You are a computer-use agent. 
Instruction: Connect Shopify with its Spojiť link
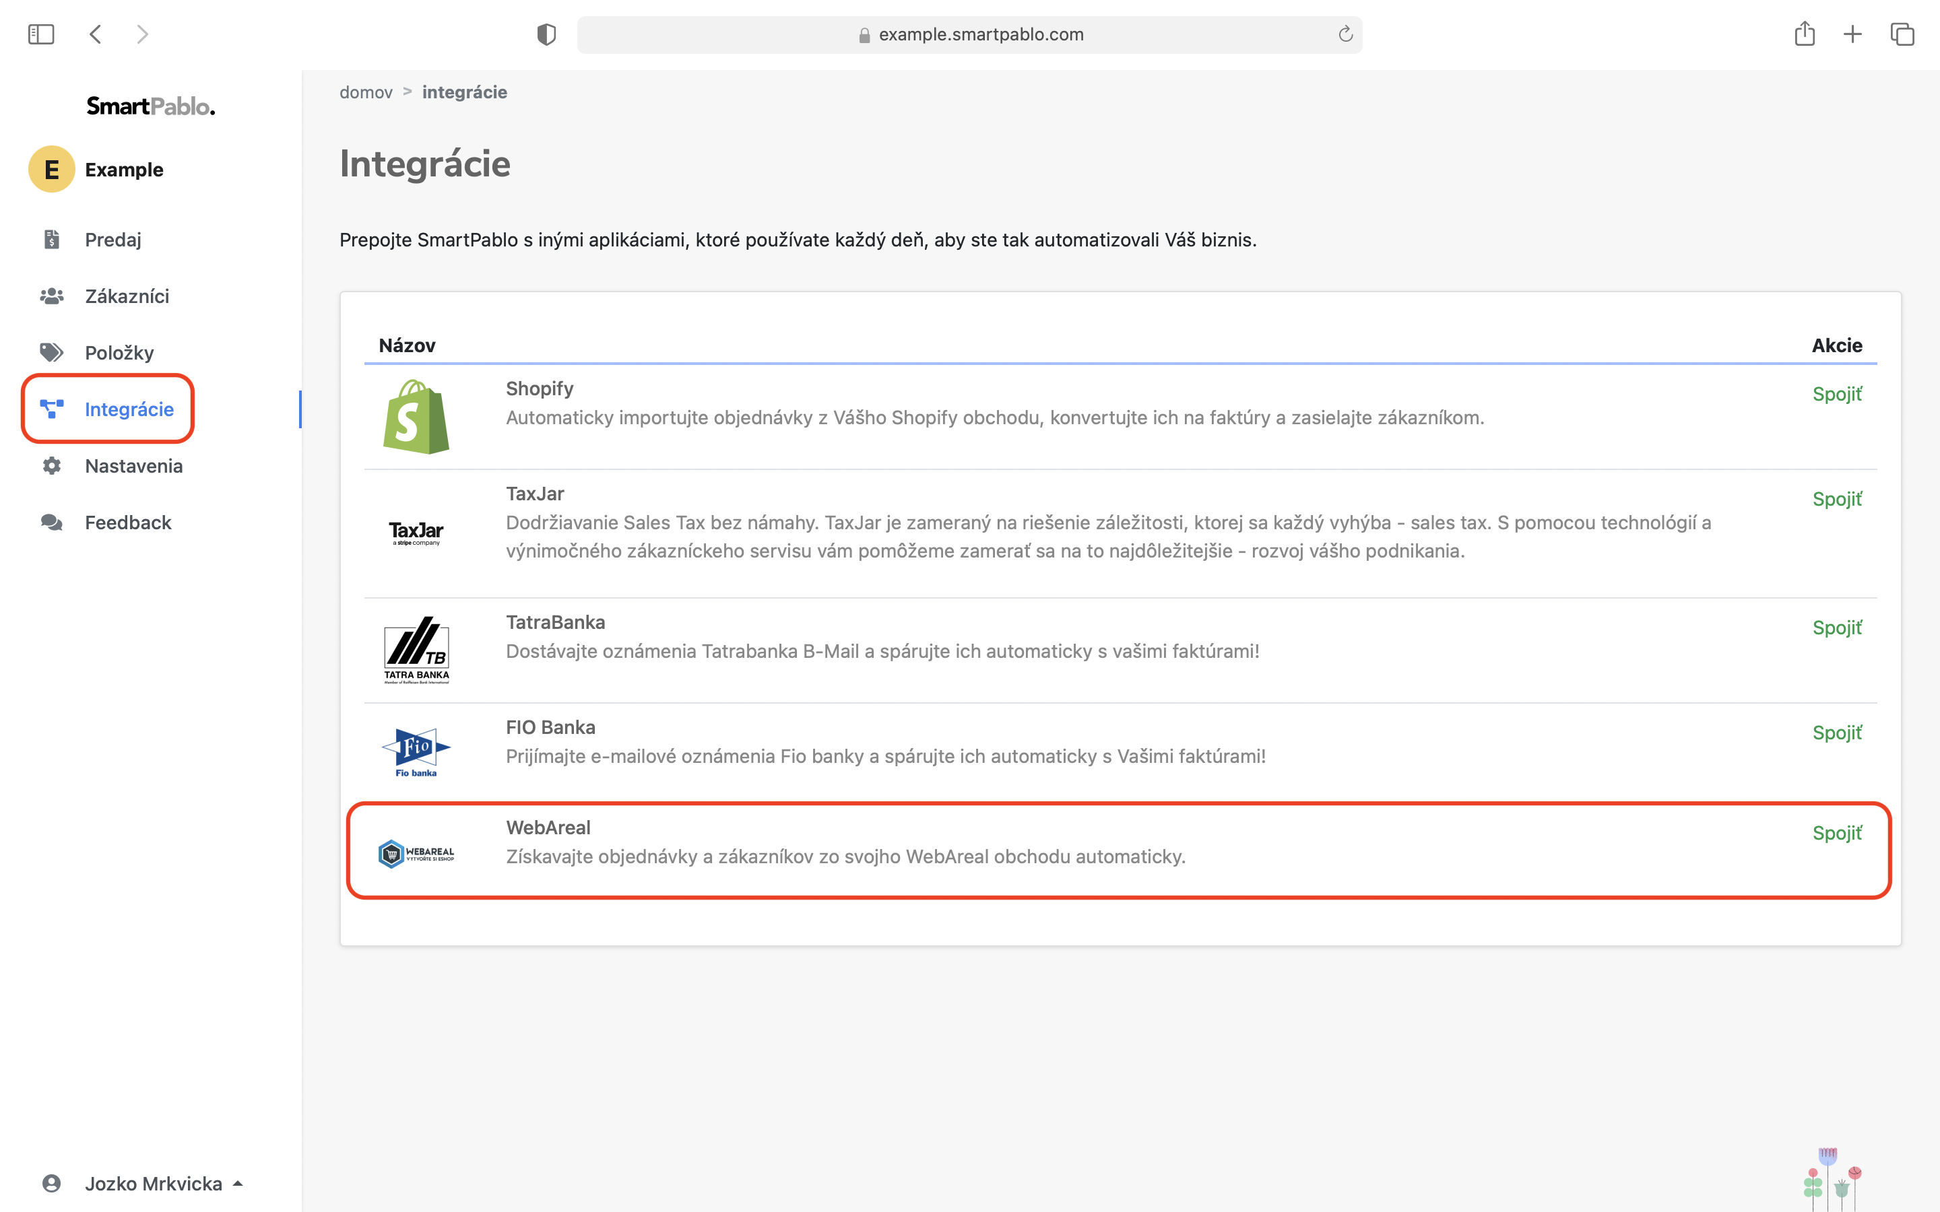pos(1836,394)
